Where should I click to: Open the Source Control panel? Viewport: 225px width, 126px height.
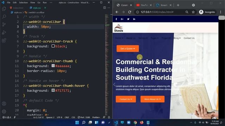[x=4, y=24]
